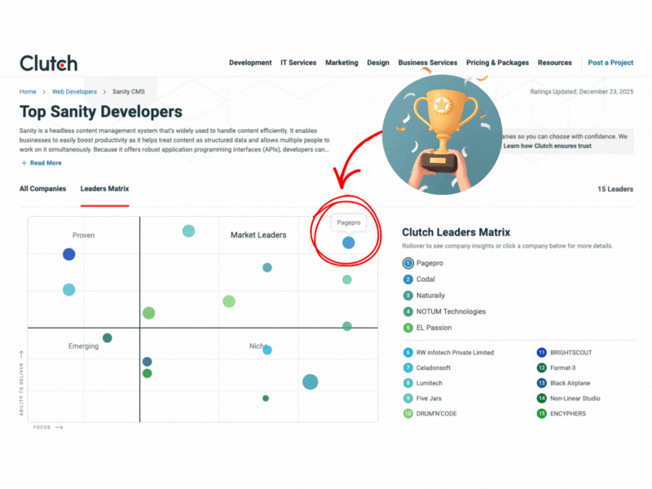
Task: Open the Business Services navigation dropdown
Action: pos(428,62)
